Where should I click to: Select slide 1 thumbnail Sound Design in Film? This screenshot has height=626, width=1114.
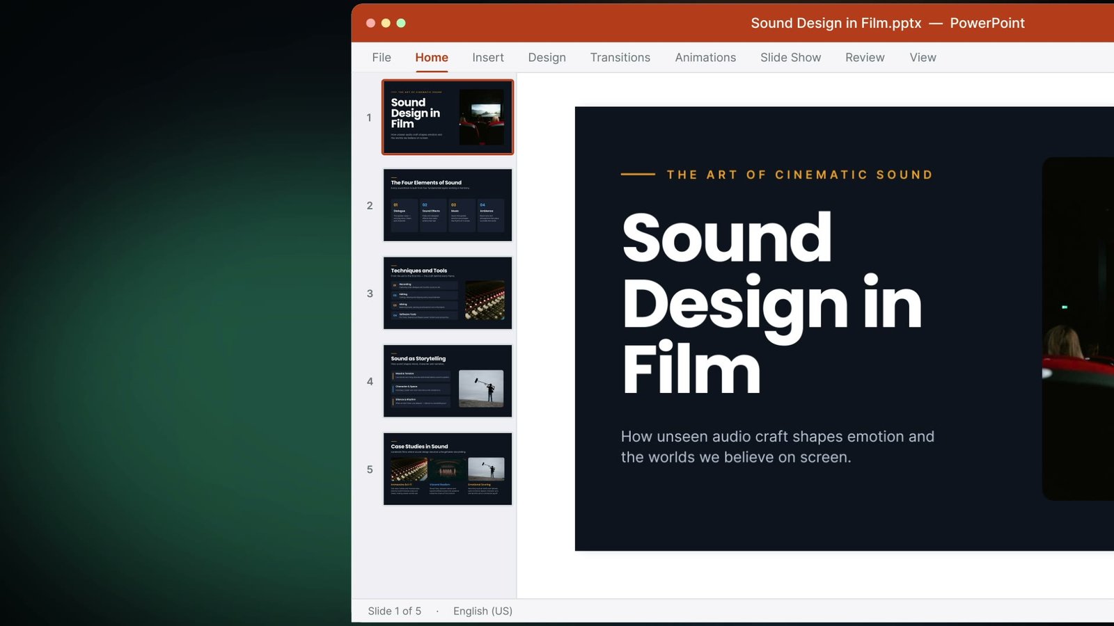pyautogui.click(x=448, y=117)
